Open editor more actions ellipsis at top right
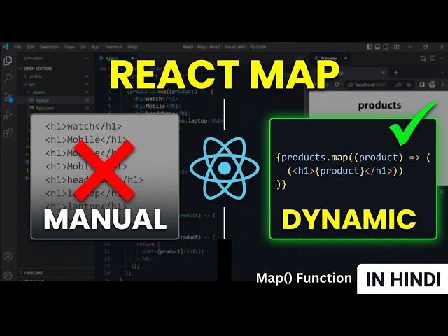Viewport: 448px width, 336px height. (442, 58)
